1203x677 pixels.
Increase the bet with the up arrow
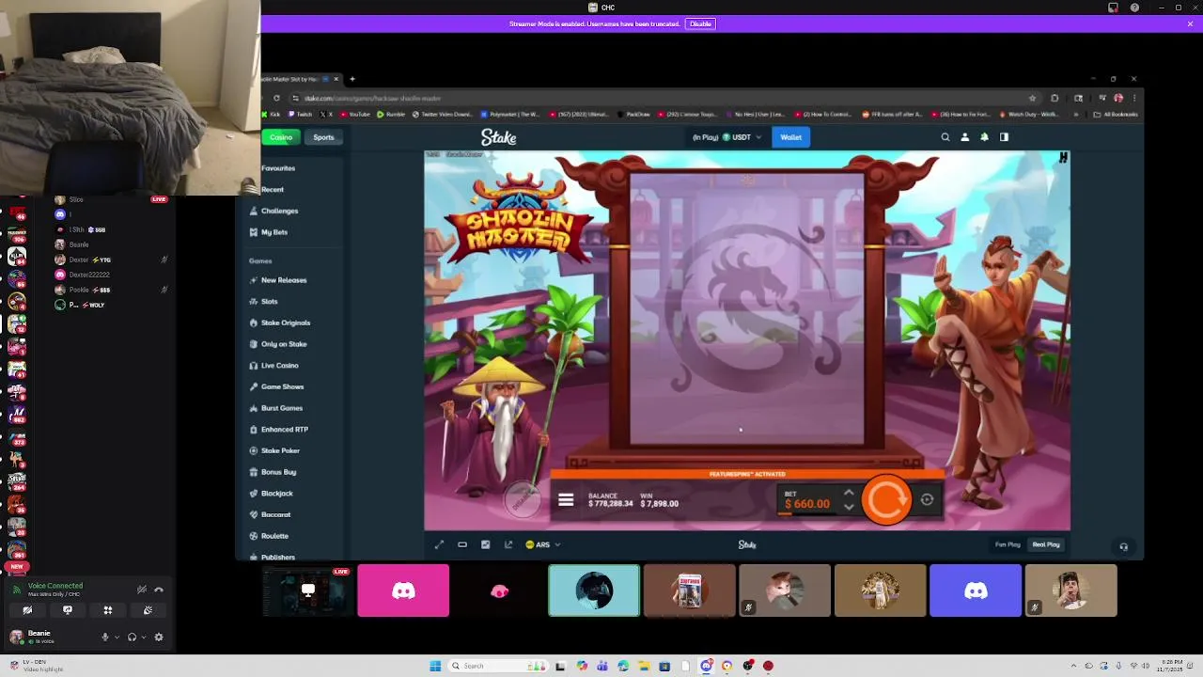(849, 493)
